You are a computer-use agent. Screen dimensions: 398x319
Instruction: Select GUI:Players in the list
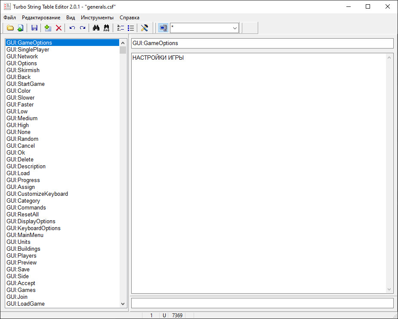click(x=62, y=255)
